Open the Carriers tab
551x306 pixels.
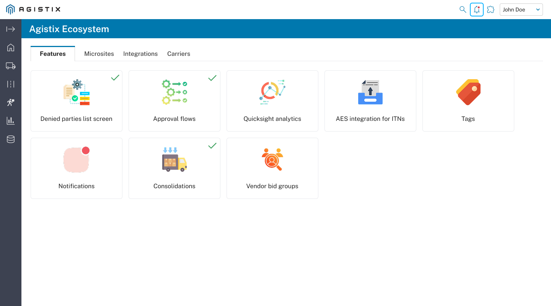[179, 54]
